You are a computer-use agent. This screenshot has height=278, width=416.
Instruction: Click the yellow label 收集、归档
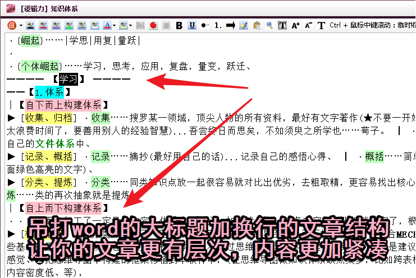pyautogui.click(x=48, y=118)
